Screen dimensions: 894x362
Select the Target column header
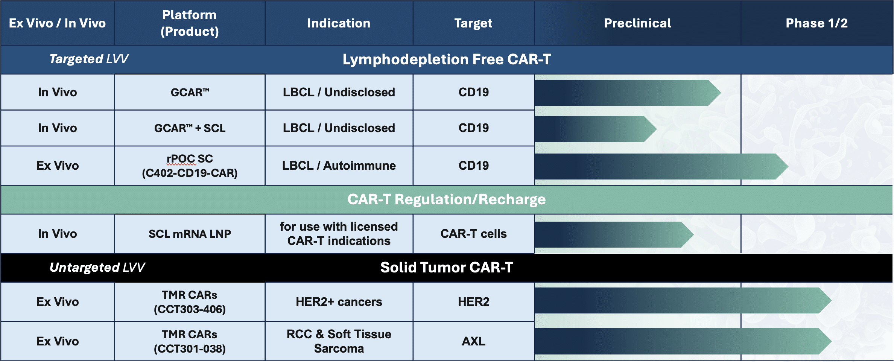click(473, 23)
